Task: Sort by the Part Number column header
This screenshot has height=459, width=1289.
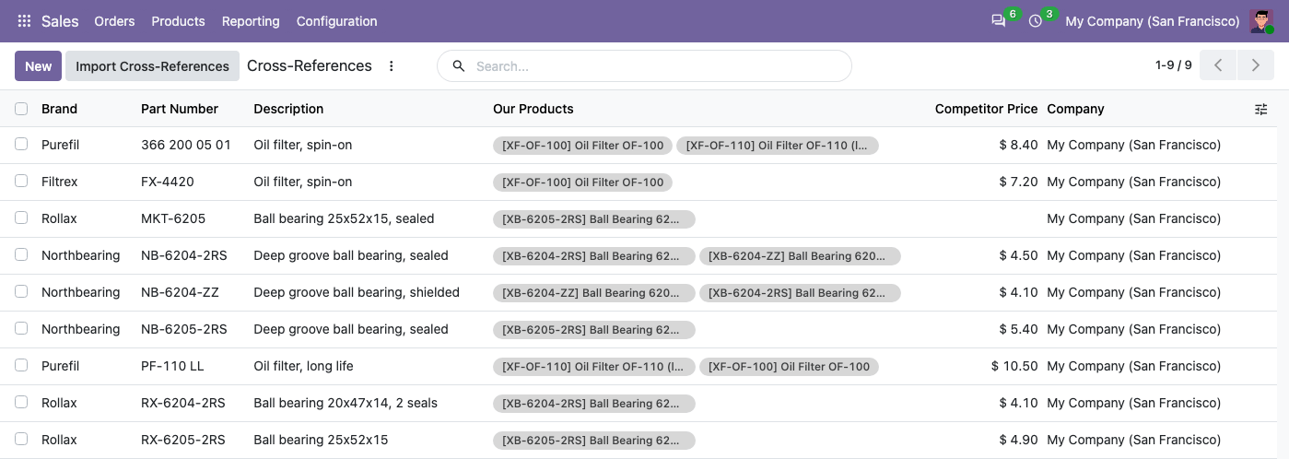Action: pos(180,109)
